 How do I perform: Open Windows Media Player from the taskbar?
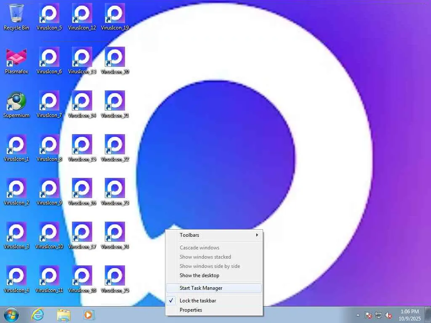click(x=89, y=315)
